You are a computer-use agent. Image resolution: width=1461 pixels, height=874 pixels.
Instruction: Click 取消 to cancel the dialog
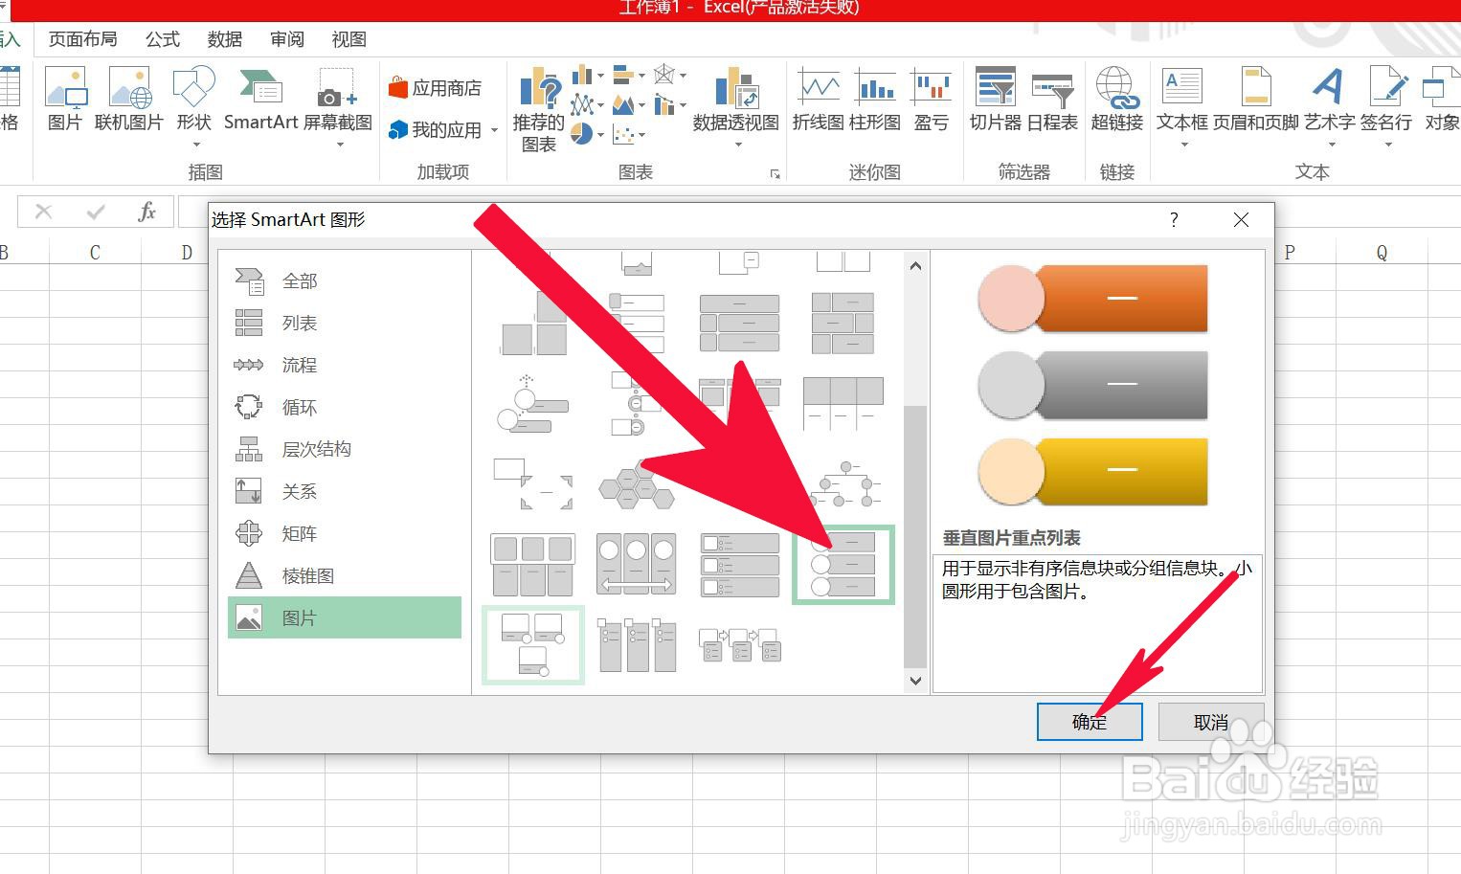1210,721
